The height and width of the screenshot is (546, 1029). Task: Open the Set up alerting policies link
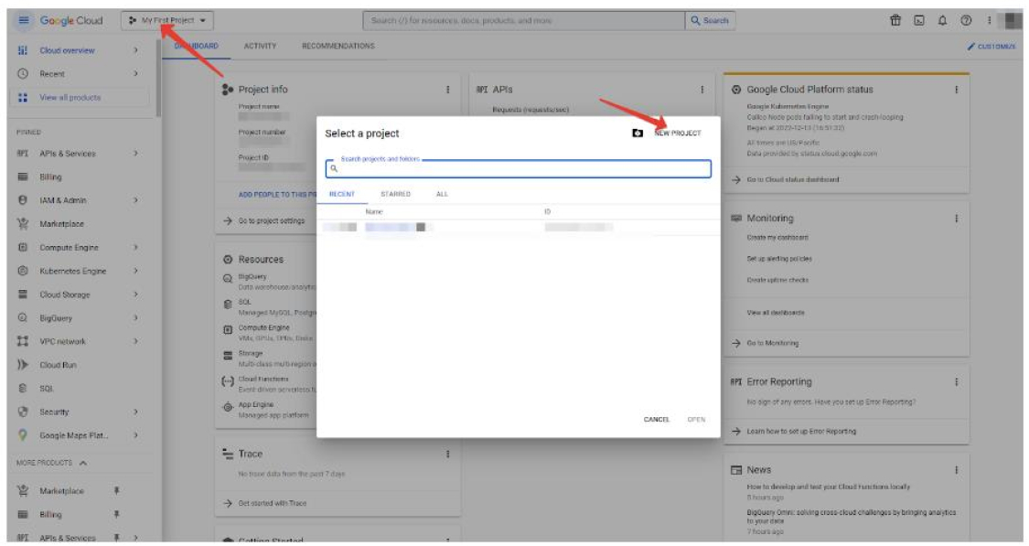tap(779, 259)
